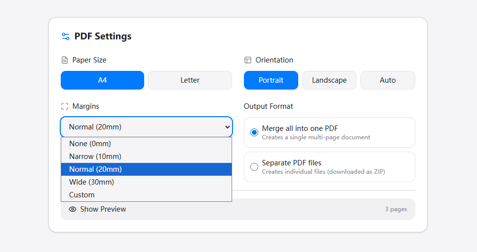Click the PDF Settings sliders icon
Image resolution: width=477 pixels, height=252 pixels.
click(x=65, y=36)
